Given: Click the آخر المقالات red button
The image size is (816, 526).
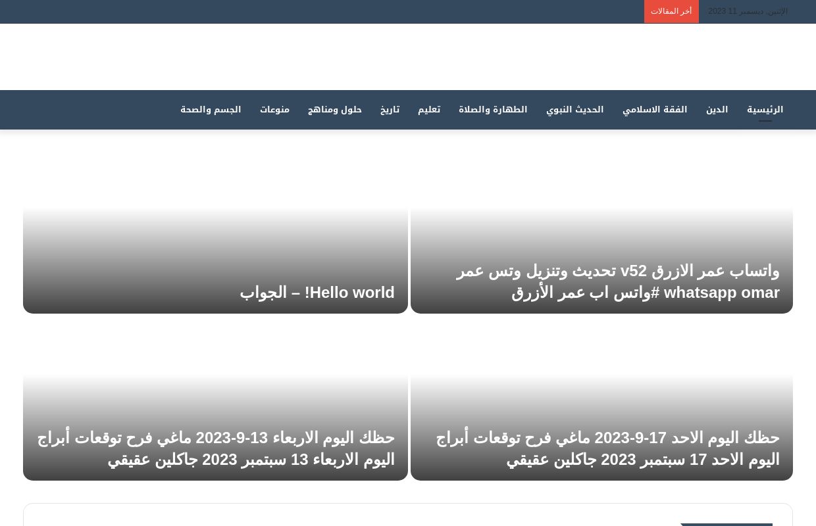Looking at the screenshot, I should 671,12.
